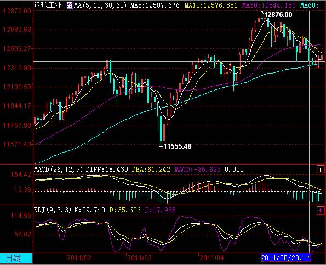Jump to the 2011/04 date axis label
This screenshot has width=326, height=265.
211,258
